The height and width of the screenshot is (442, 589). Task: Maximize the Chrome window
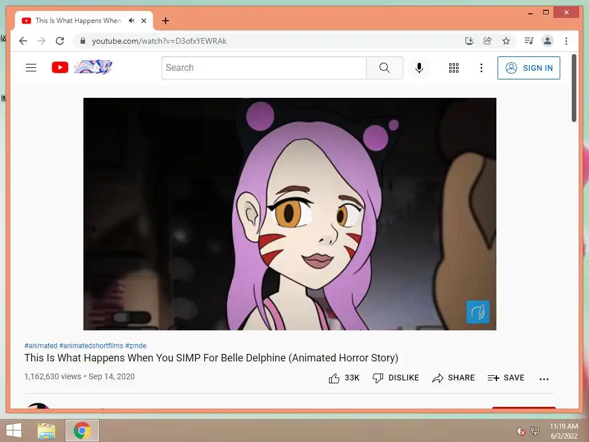(x=546, y=13)
